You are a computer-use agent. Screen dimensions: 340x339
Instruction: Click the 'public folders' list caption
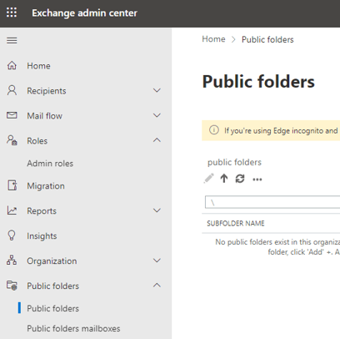(x=234, y=162)
